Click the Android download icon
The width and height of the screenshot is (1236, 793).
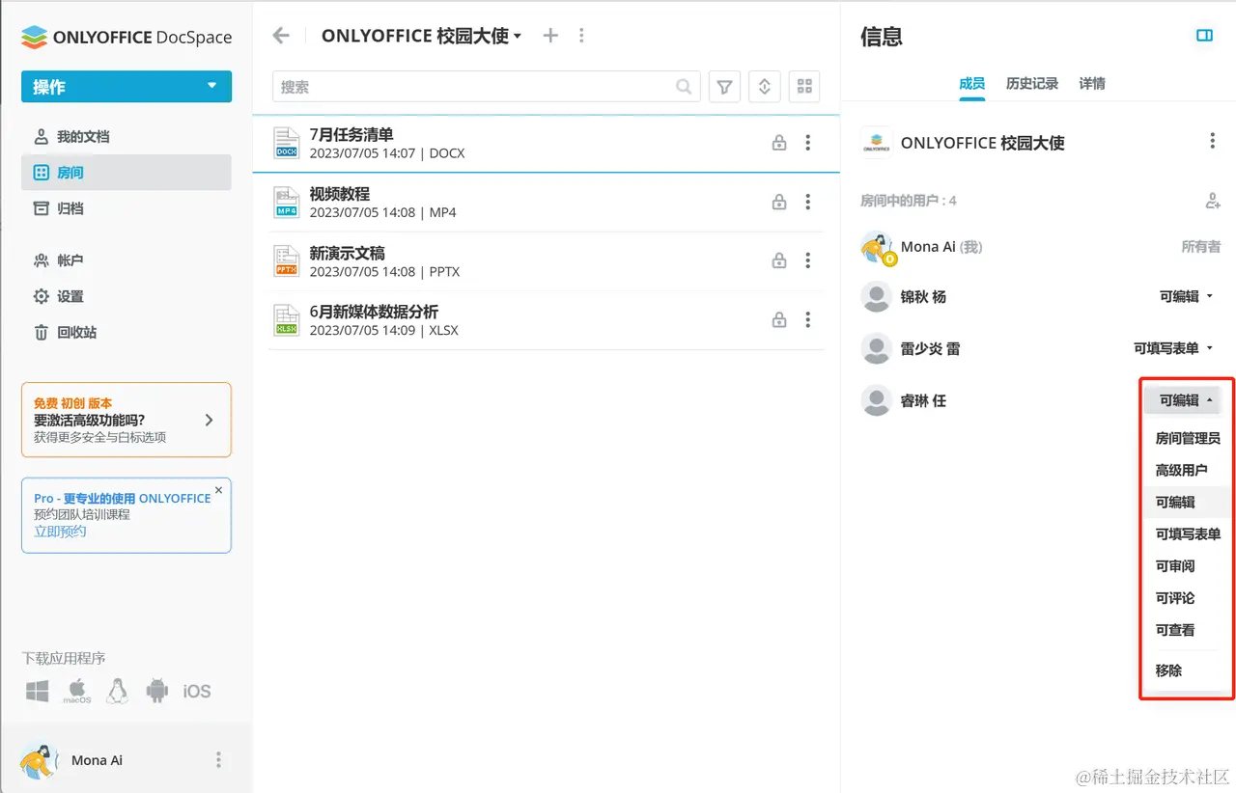click(x=156, y=691)
